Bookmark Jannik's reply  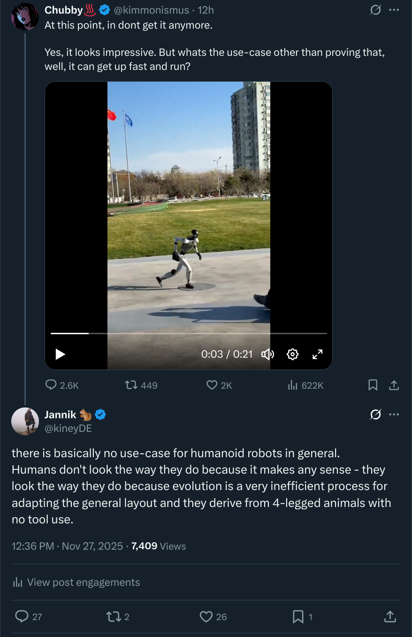coord(299,617)
